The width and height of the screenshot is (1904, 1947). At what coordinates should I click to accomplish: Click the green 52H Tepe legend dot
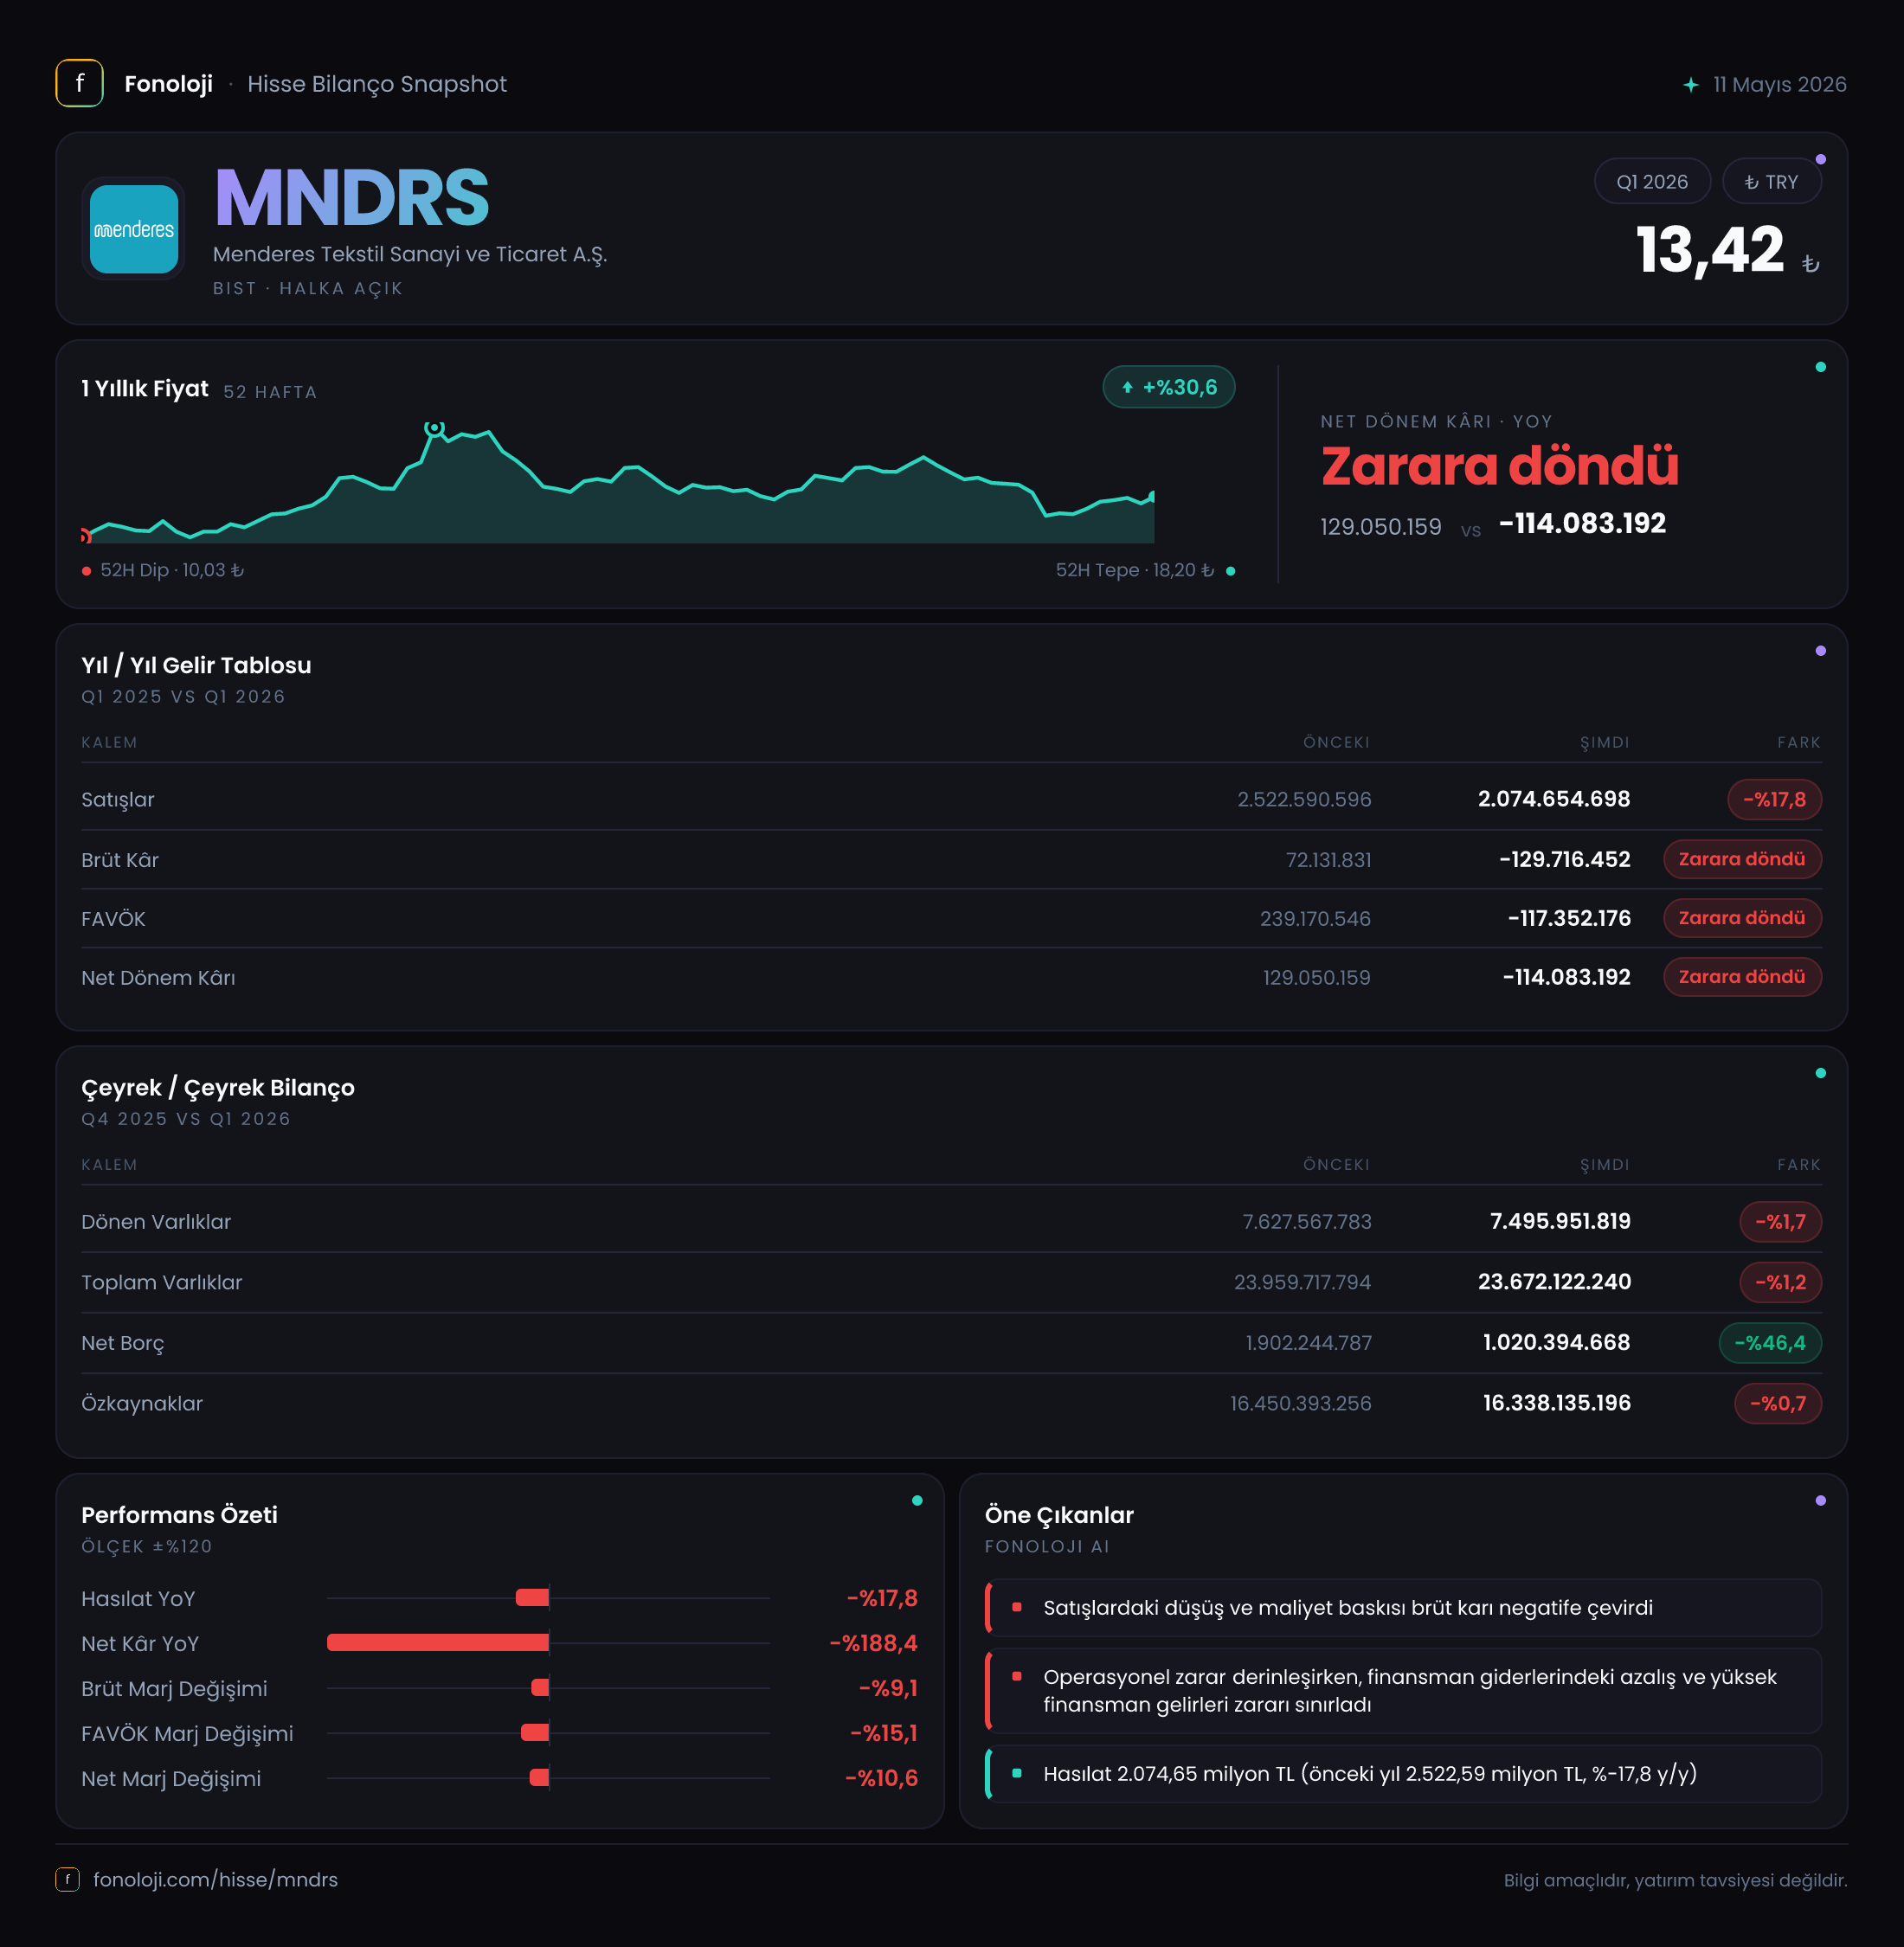1230,571
